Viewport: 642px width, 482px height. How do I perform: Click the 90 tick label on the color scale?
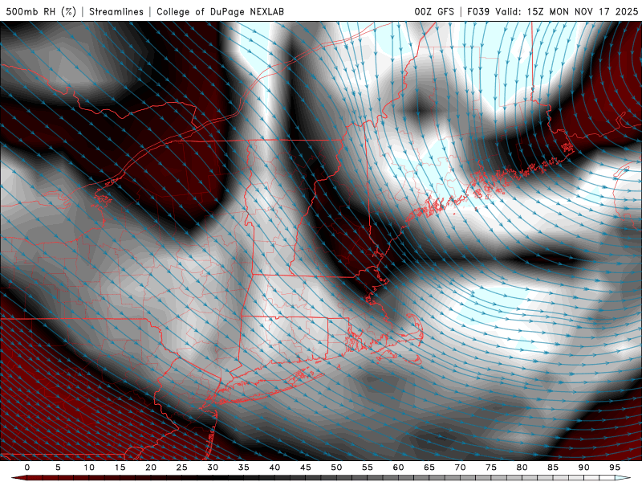(x=584, y=468)
